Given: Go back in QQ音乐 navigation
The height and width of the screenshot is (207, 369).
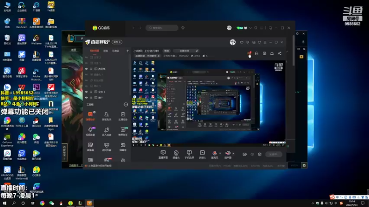Looking at the screenshot, I should tap(133, 28).
